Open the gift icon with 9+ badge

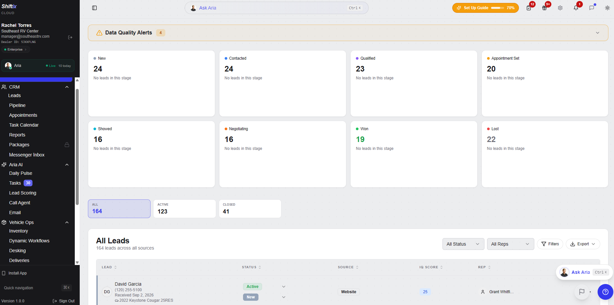click(x=544, y=8)
